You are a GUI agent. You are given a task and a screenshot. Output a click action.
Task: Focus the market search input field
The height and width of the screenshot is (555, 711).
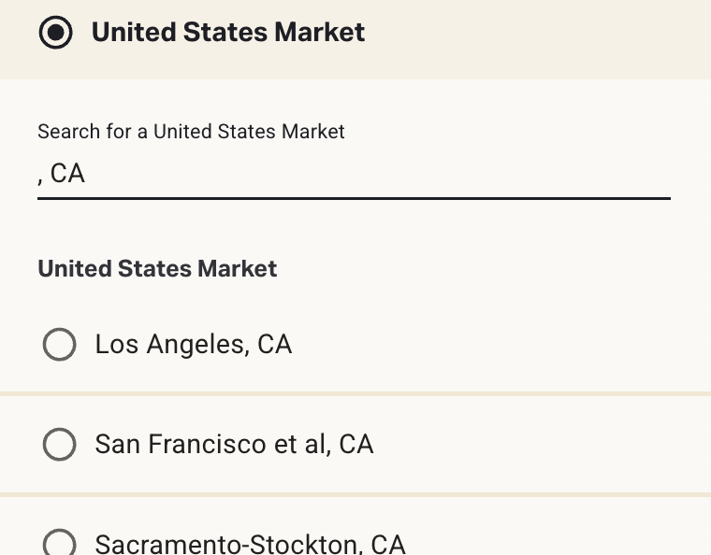pos(354,174)
